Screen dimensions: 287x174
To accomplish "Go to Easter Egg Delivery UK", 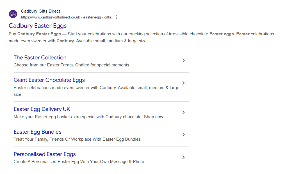I will click(x=42, y=109).
